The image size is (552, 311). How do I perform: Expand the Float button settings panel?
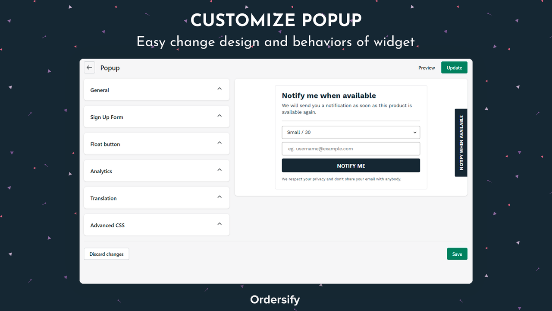(220, 144)
